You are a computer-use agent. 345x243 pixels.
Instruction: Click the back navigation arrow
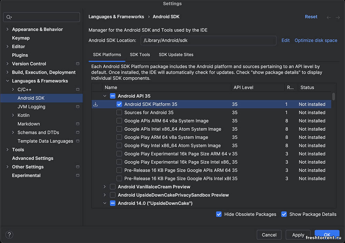point(328,17)
